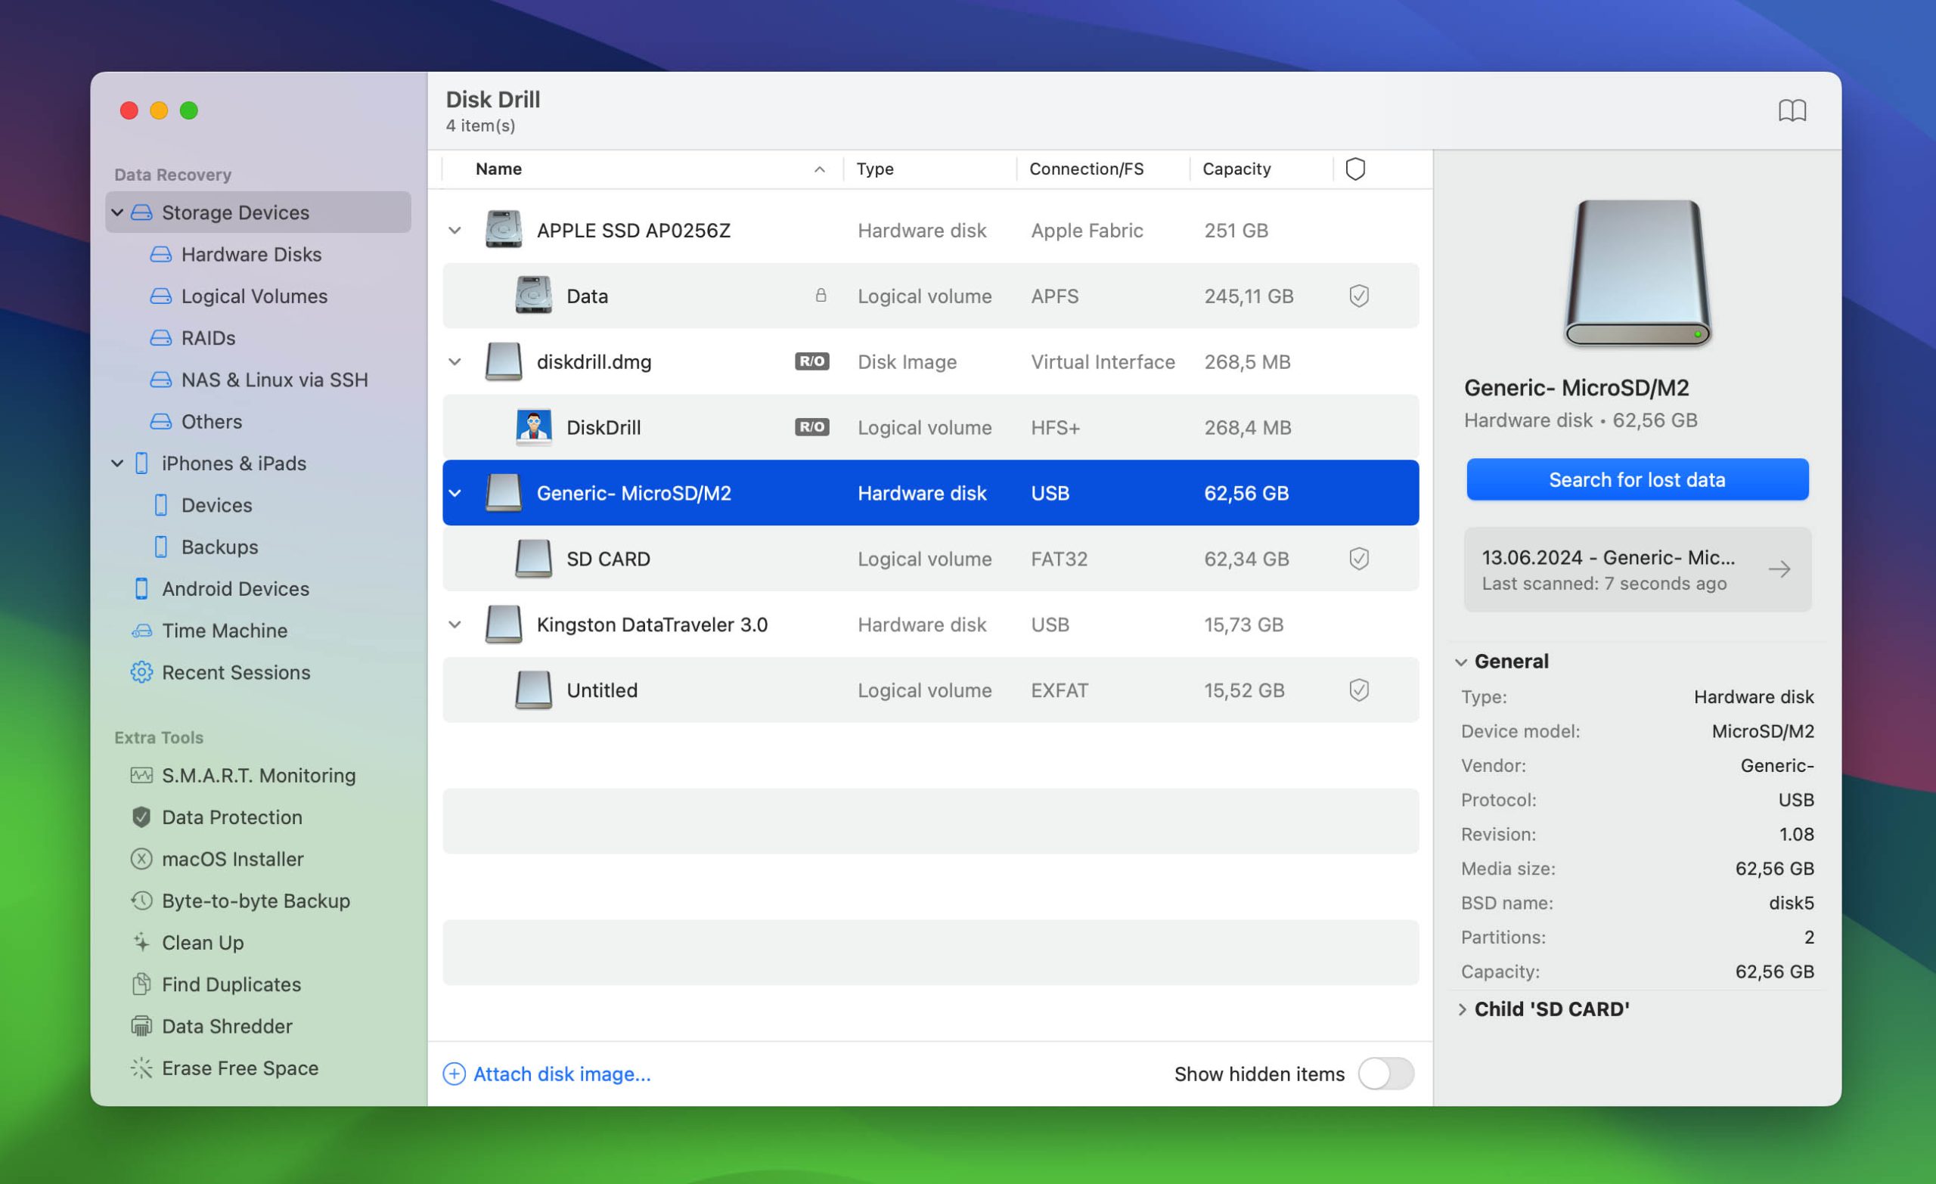Viewport: 1936px width, 1184px height.
Task: Open S.M.A.R.T. Monitoring tool
Action: (244, 776)
